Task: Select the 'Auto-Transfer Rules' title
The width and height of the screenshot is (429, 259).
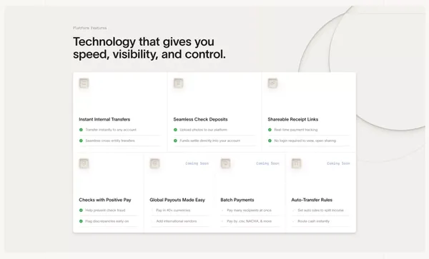Action: 312,200
